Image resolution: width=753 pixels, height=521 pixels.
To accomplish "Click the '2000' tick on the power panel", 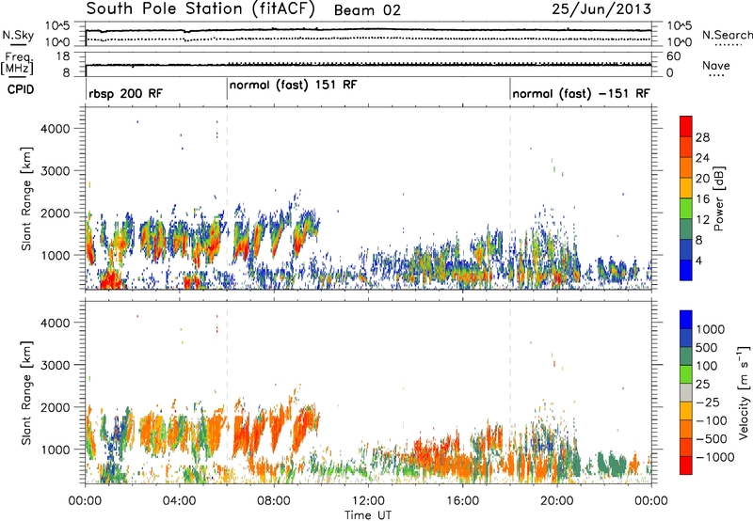I will (56, 213).
